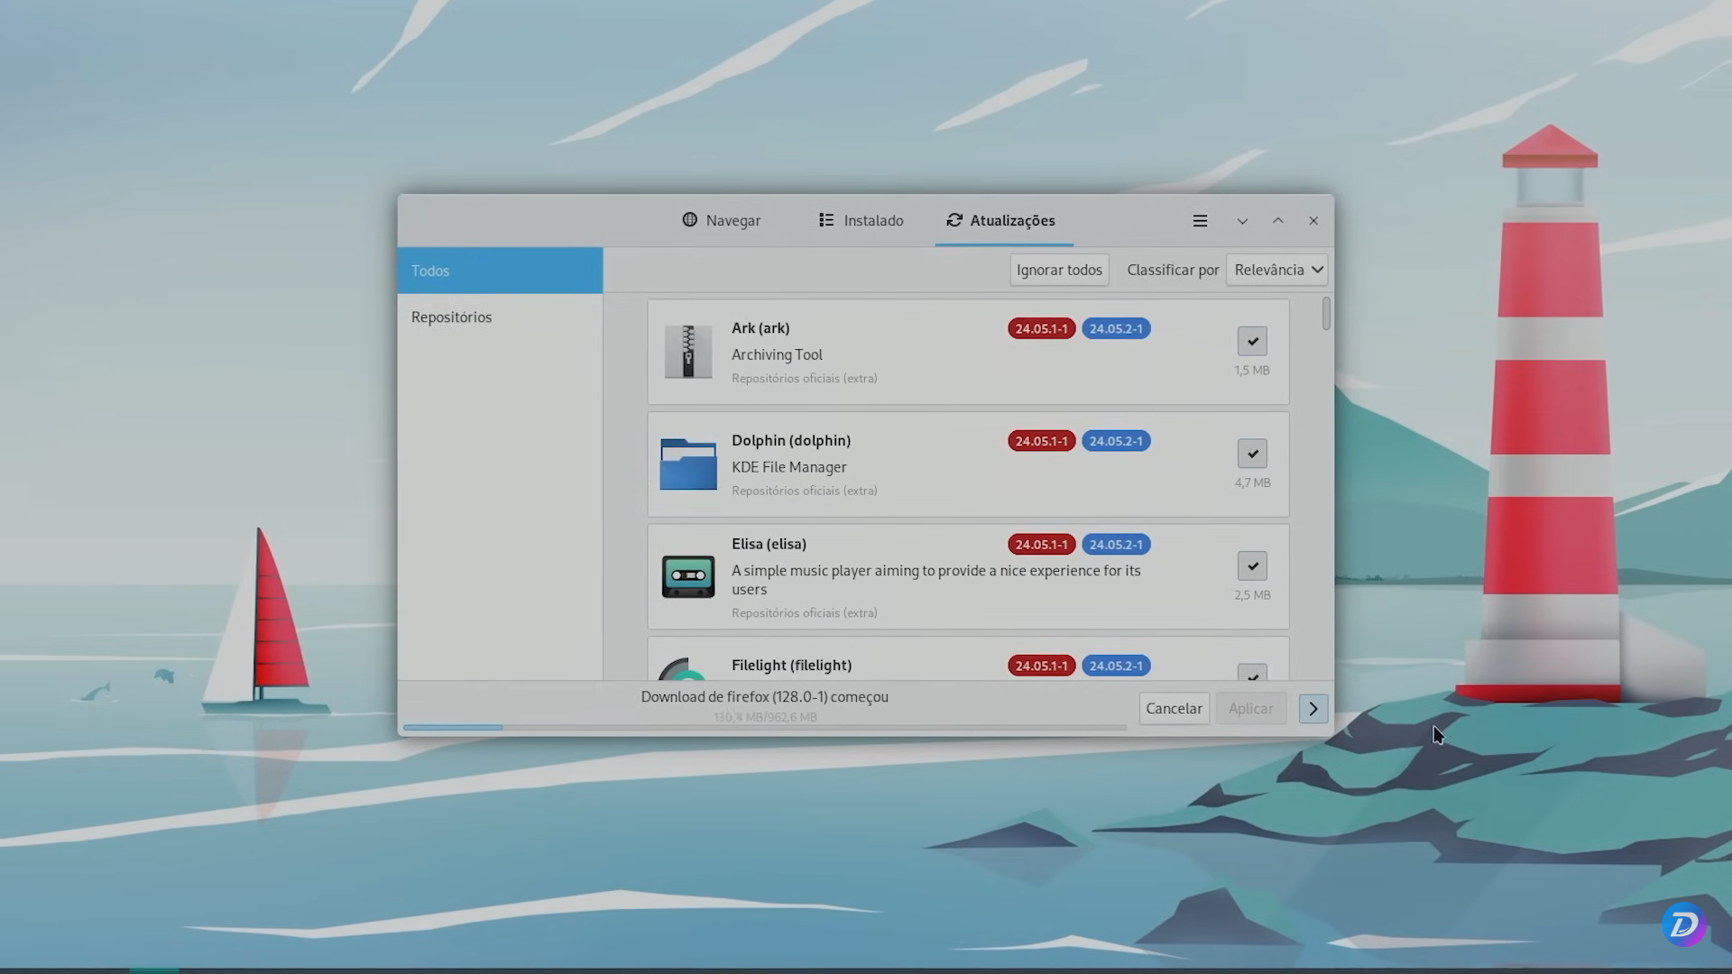Expand transaction details with right chevron
Viewport: 1732px width, 974px height.
[1313, 709]
